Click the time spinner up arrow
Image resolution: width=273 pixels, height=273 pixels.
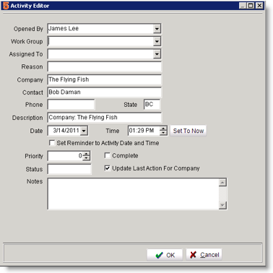click(163, 129)
